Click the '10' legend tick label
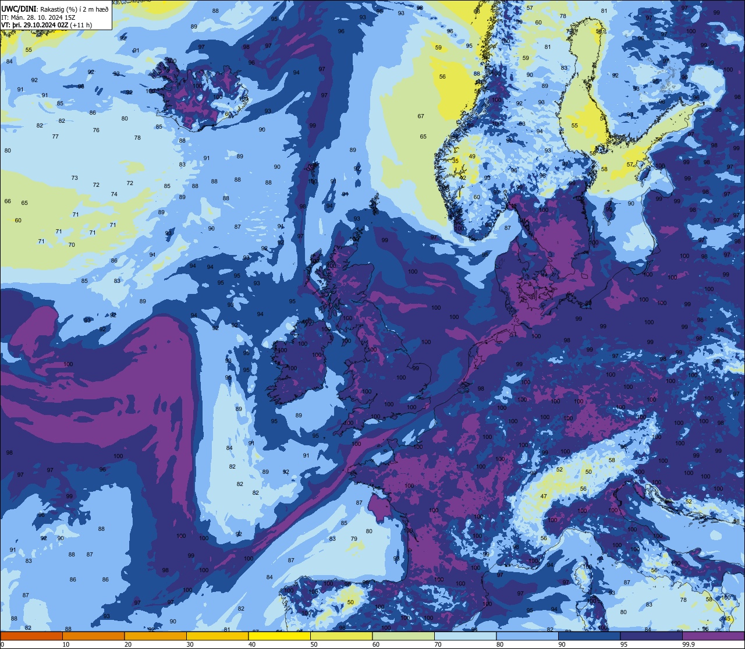The image size is (745, 649). (x=66, y=644)
